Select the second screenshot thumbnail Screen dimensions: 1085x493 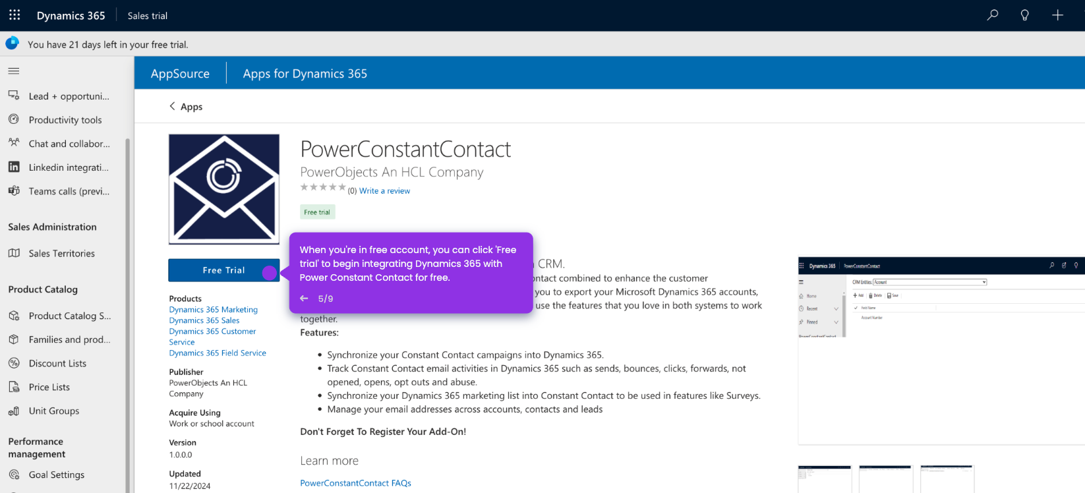(x=886, y=479)
